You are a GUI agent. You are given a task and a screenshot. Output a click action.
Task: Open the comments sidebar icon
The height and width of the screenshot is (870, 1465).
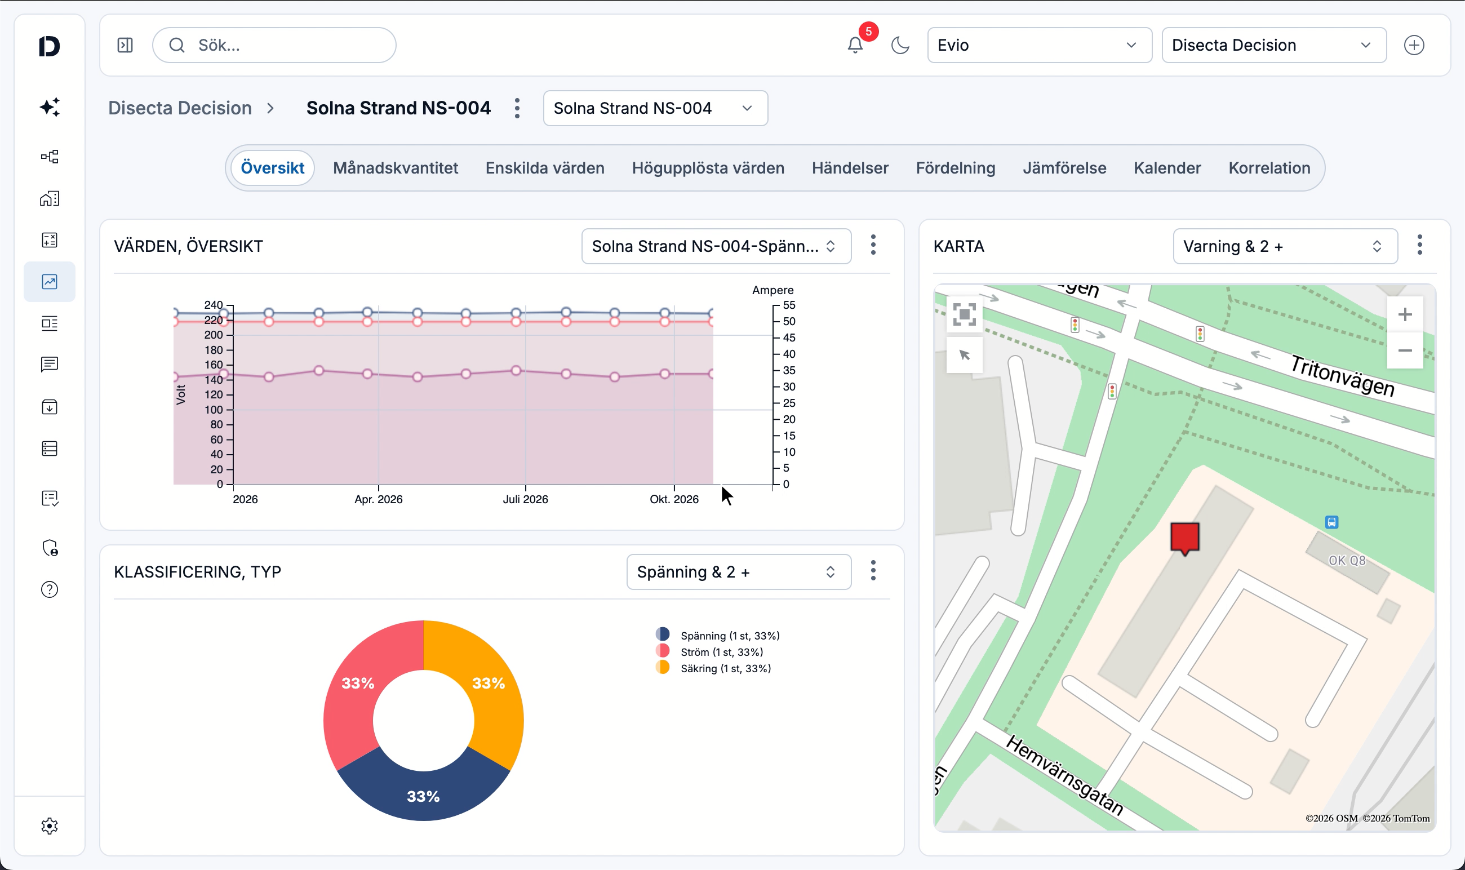pyautogui.click(x=50, y=365)
